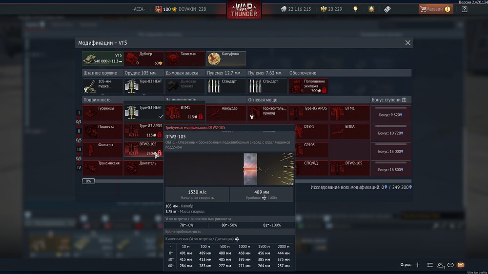Image resolution: width=488 pixels, height=274 pixels.
Task: Select the Подвеска suspension modification
Action: (102, 132)
